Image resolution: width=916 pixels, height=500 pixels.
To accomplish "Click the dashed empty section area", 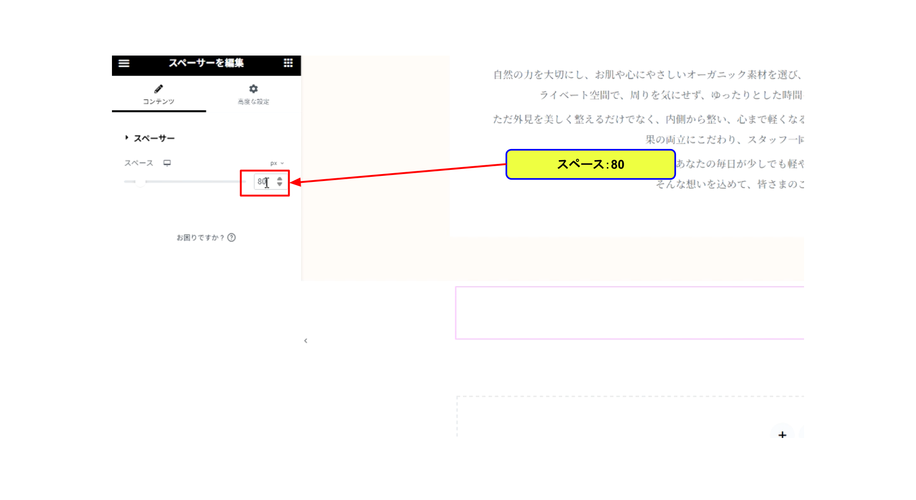I will [x=630, y=416].
